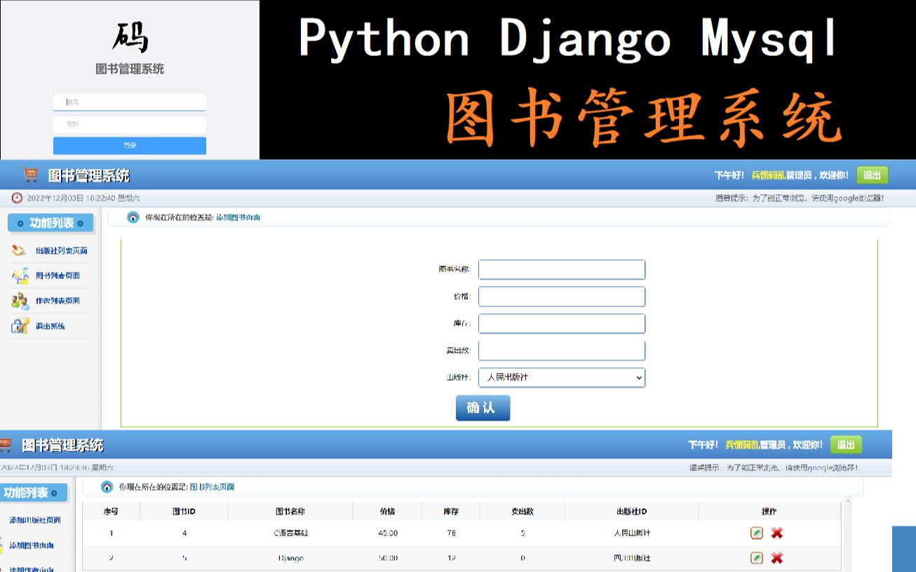
Task: Open 添加出版社页面 in the lower sidebar
Action: pyautogui.click(x=35, y=520)
